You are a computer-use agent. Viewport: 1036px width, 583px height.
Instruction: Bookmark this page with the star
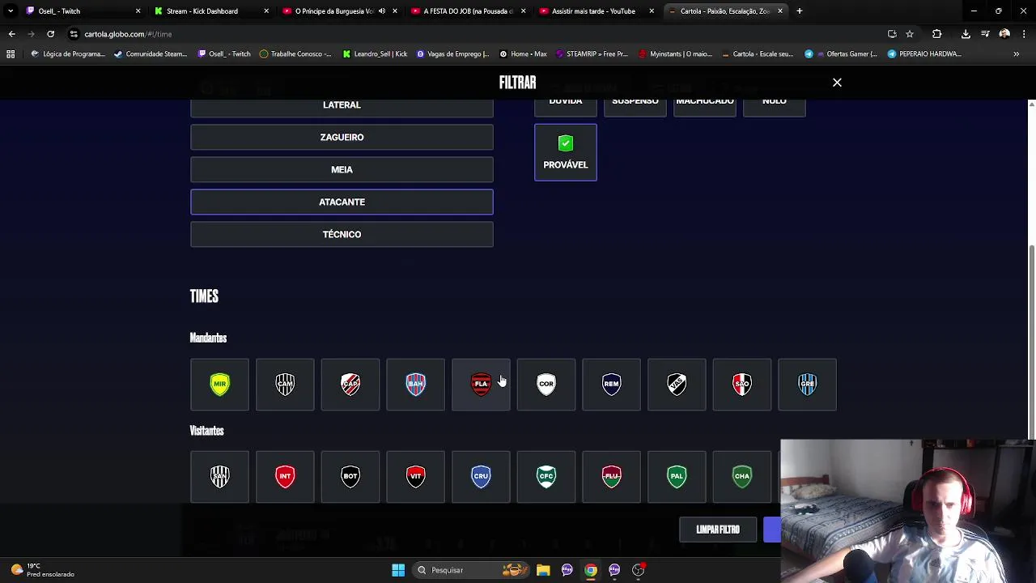pos(910,34)
